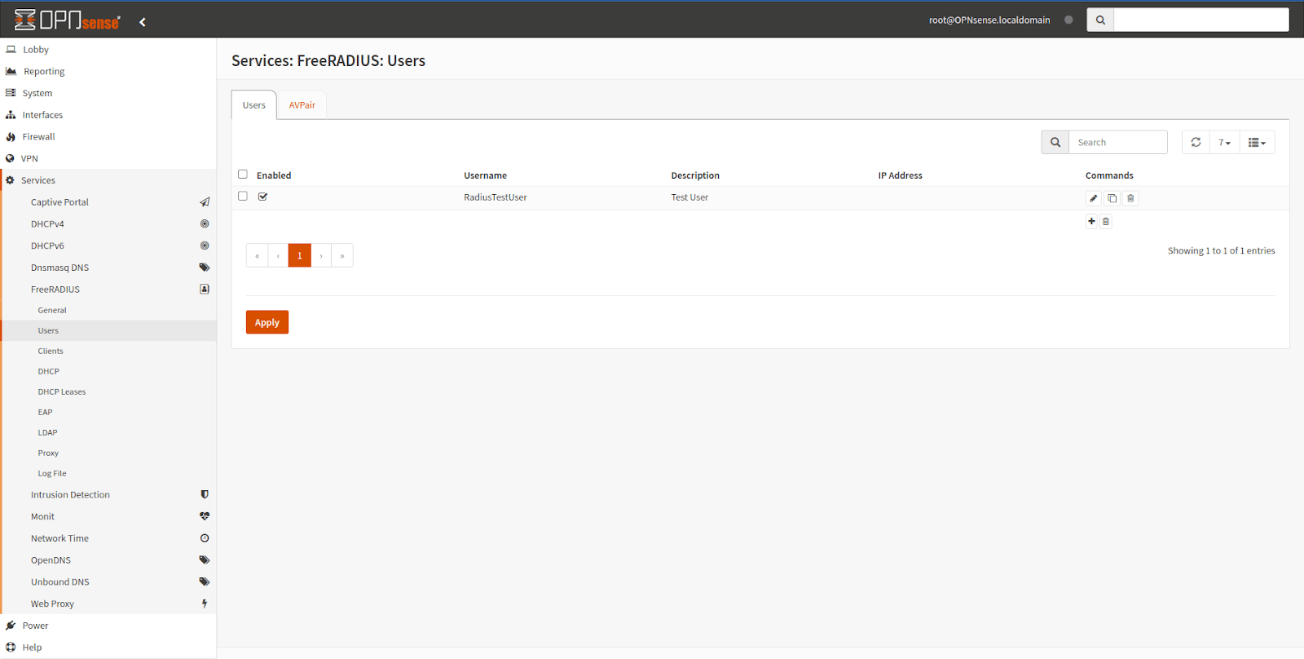1304x659 pixels.
Task: Open the column selection dropdown
Action: click(x=1257, y=142)
